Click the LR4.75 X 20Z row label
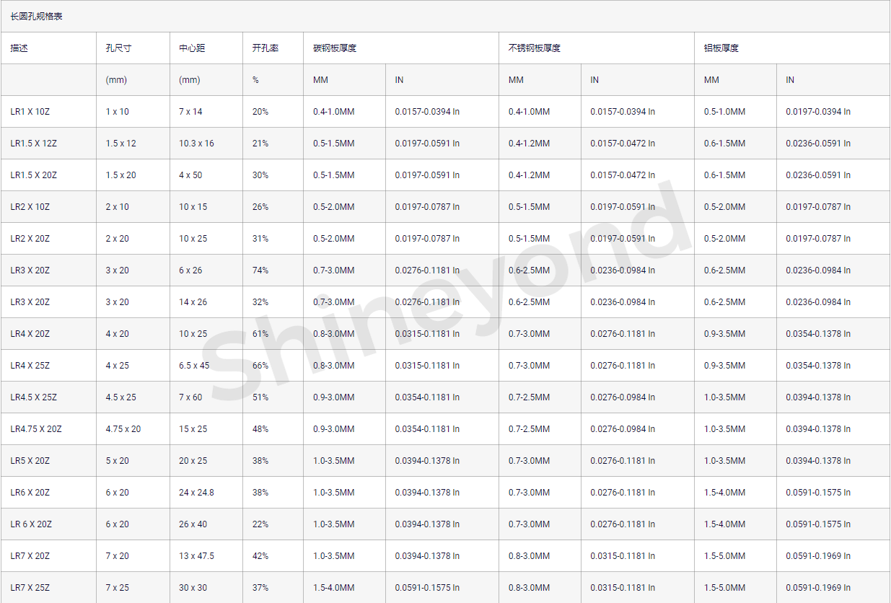Image resolution: width=891 pixels, height=603 pixels. [x=36, y=429]
